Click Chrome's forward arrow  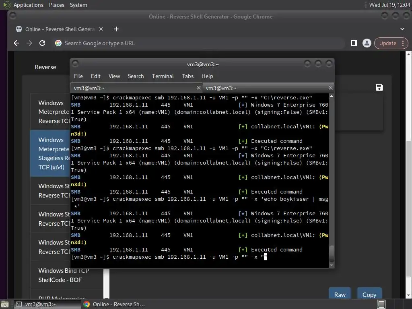(x=29, y=43)
